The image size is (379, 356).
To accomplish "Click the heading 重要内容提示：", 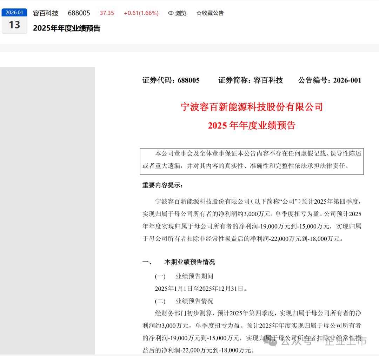I will point(162,185).
